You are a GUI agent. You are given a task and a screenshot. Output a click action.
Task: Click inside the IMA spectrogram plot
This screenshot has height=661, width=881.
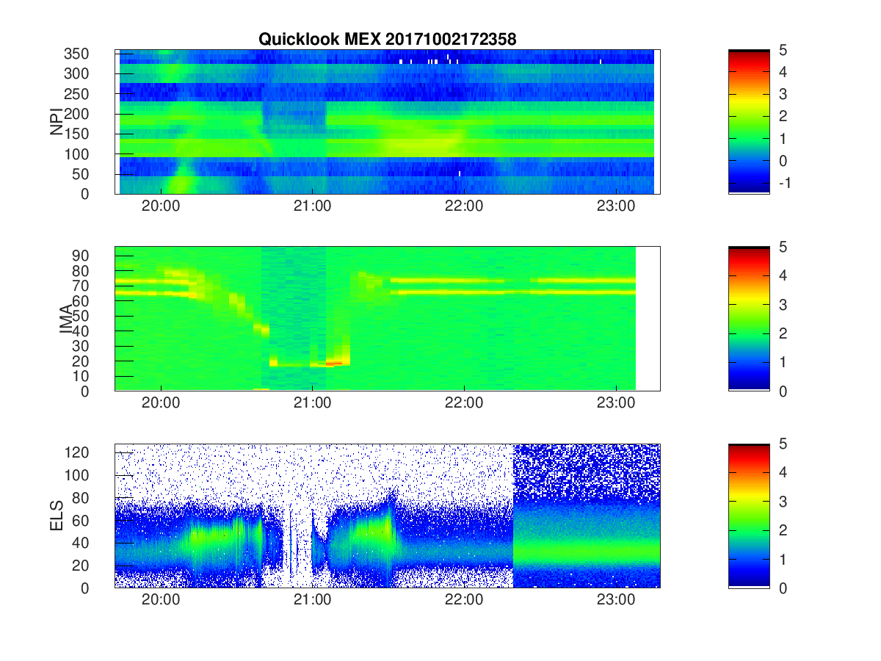click(x=387, y=319)
